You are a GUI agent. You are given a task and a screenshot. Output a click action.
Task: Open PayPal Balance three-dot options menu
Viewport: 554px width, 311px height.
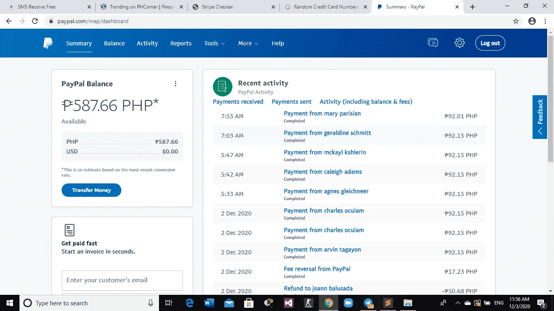pyautogui.click(x=176, y=84)
